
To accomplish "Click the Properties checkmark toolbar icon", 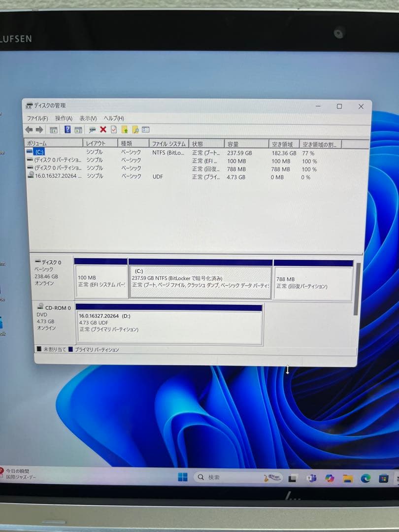I will [x=114, y=130].
